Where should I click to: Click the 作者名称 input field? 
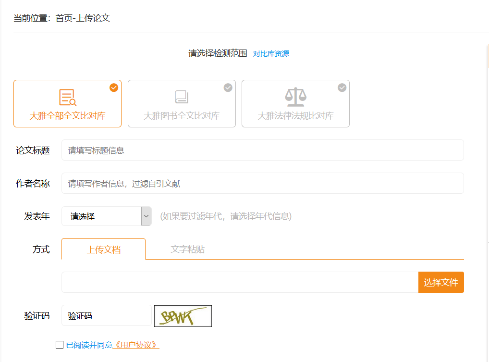pos(262,183)
